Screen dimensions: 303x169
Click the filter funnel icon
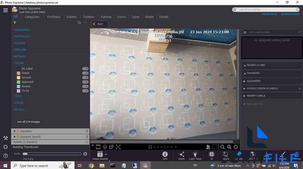pos(15,23)
